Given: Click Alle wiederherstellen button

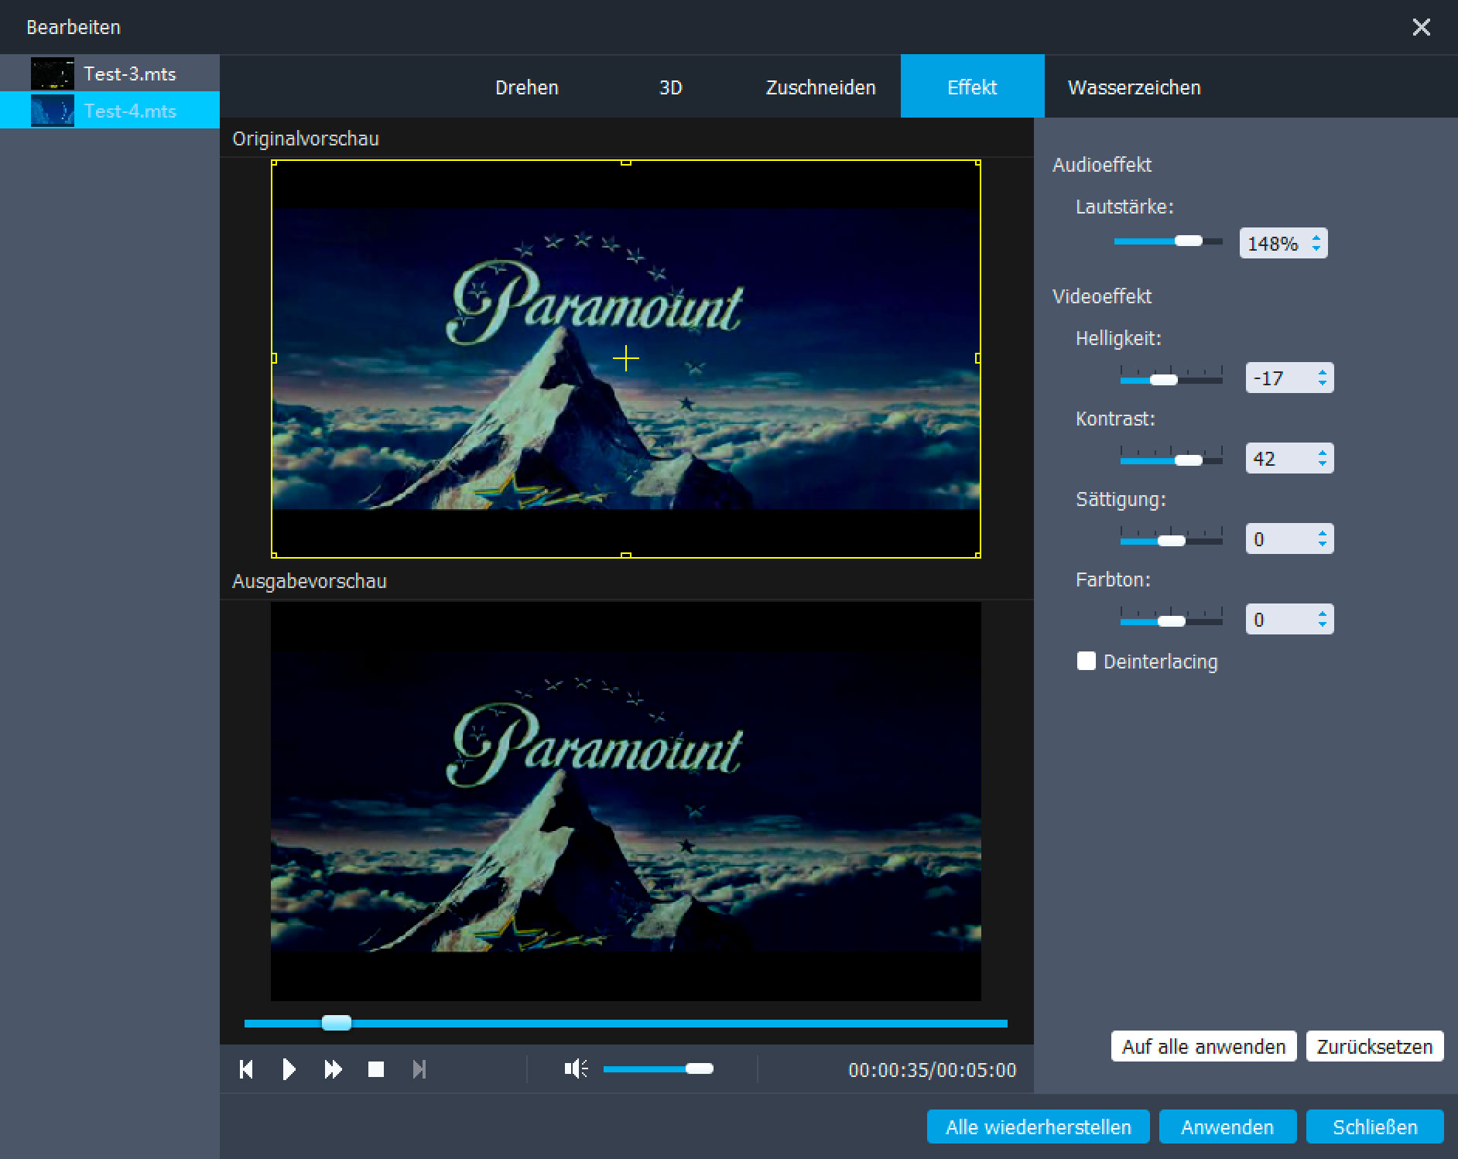Looking at the screenshot, I should point(1038,1127).
